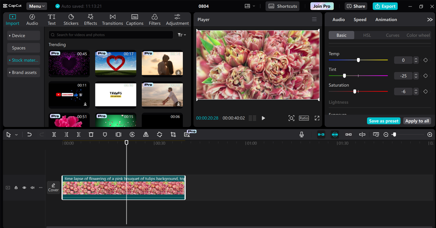Viewport: 436px width, 228px height.
Task: Expand the Device section
Action: click(x=24, y=36)
